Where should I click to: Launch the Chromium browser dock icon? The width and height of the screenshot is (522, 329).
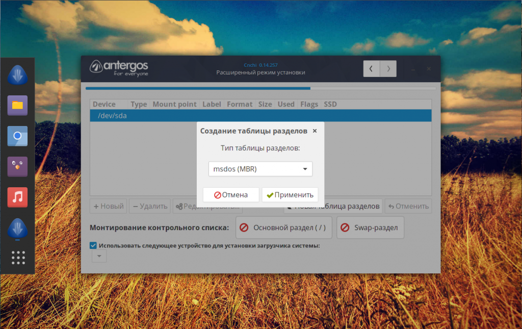18,136
